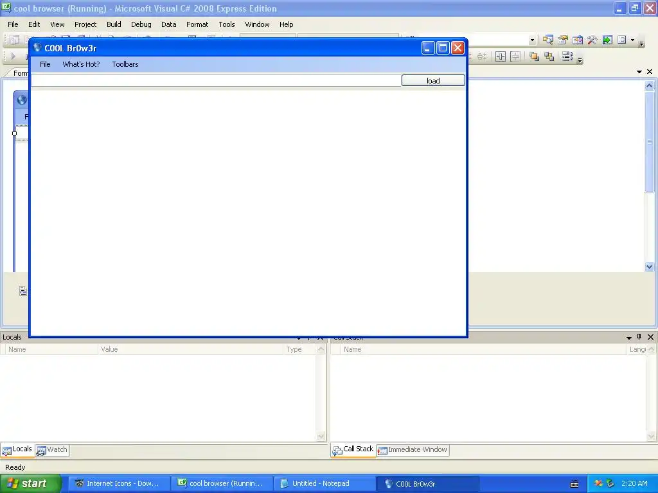This screenshot has height=493, width=658.
Task: Open the window-list dropdown arrow beside the Error List icon
Action: [x=632, y=40]
